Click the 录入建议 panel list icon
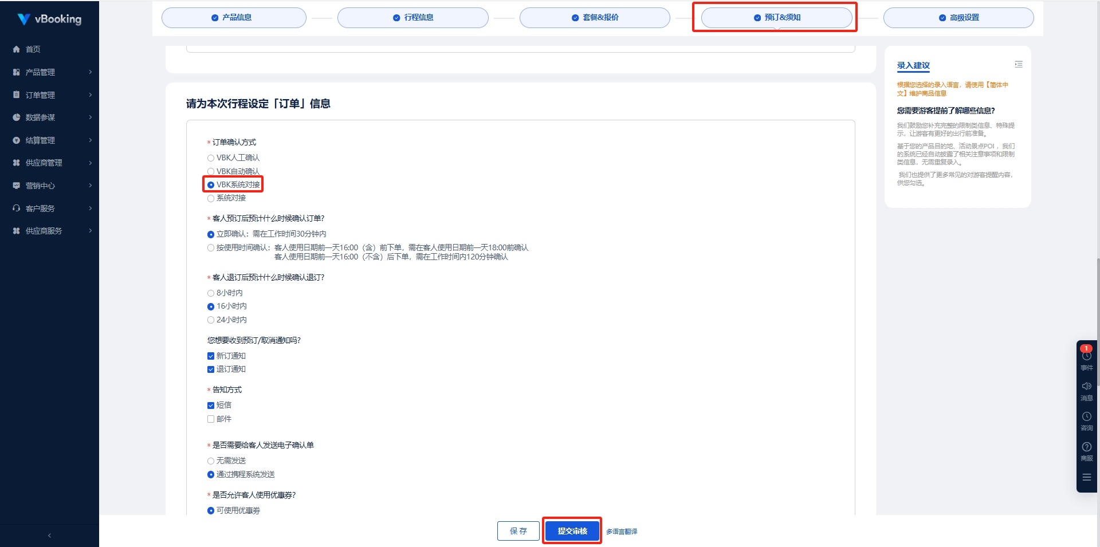This screenshot has height=547, width=1100. (1019, 64)
